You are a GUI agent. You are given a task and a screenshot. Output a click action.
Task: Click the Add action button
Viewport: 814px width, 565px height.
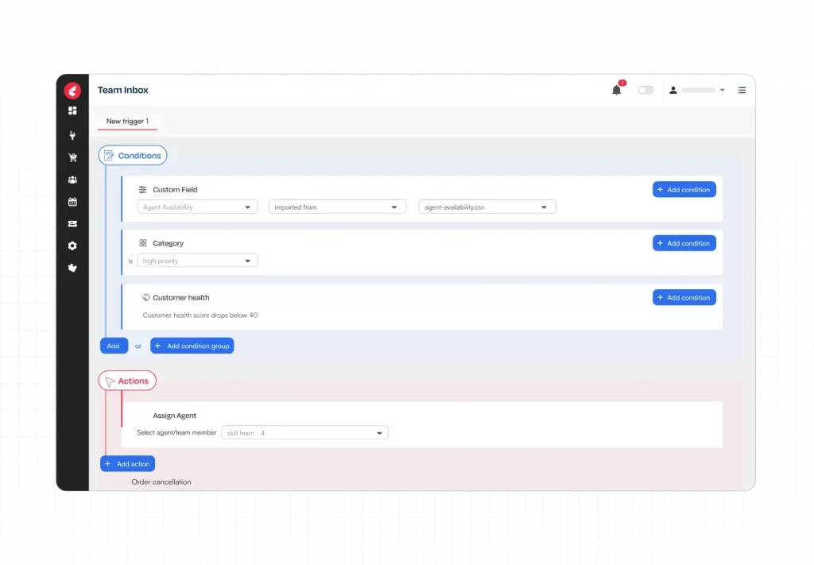click(128, 464)
